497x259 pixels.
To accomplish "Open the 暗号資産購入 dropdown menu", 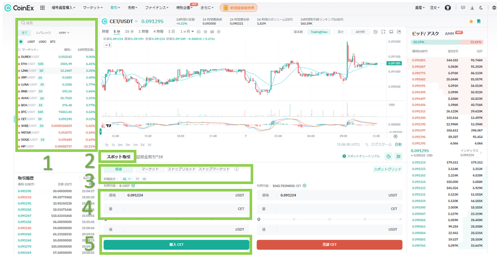I will (x=63, y=7).
